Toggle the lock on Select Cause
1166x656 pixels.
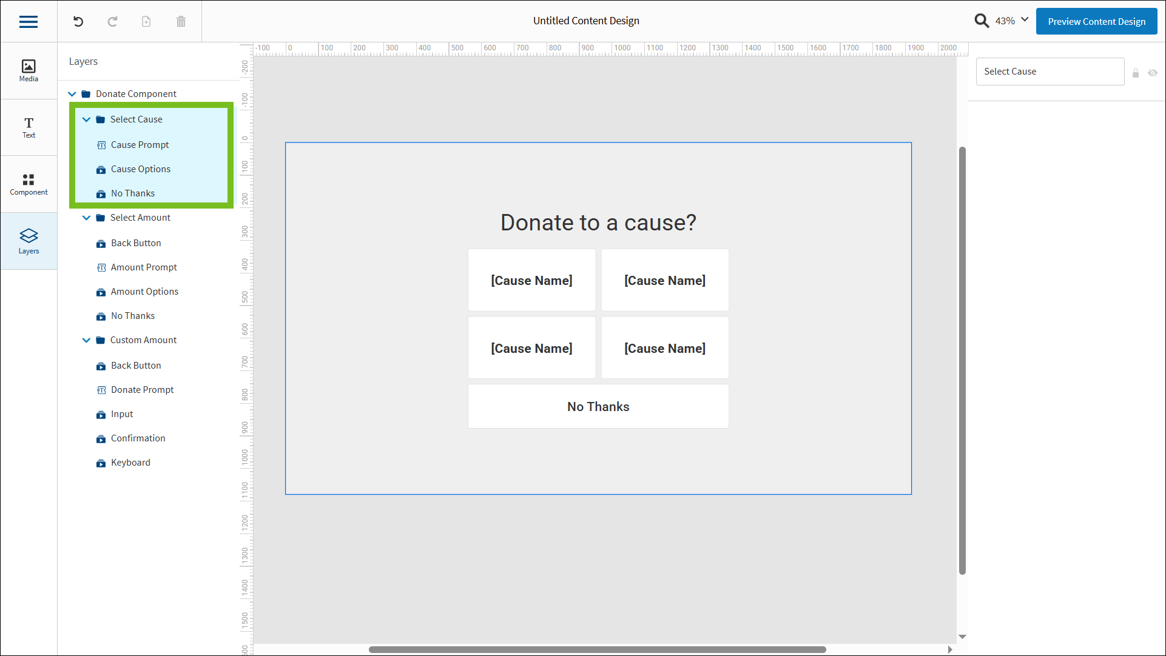1136,73
